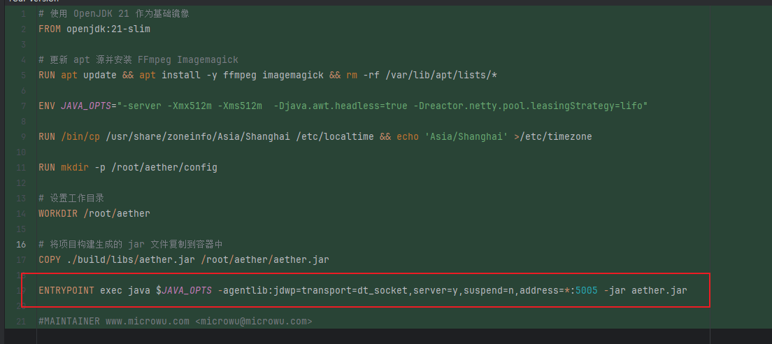The image size is (772, 344).
Task: Click the path '/root/aether/config'
Action: click(x=164, y=167)
